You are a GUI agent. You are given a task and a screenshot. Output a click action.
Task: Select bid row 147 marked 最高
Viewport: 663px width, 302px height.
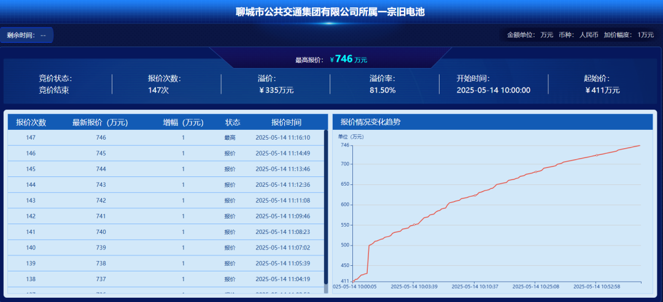coord(166,138)
